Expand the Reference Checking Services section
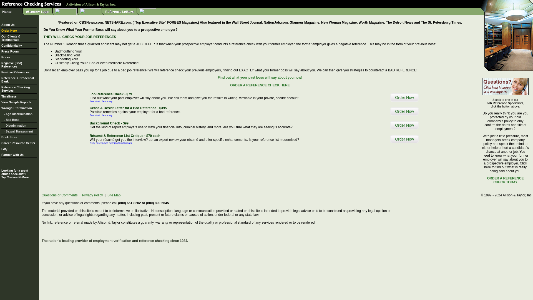The width and height of the screenshot is (533, 300). point(15,89)
